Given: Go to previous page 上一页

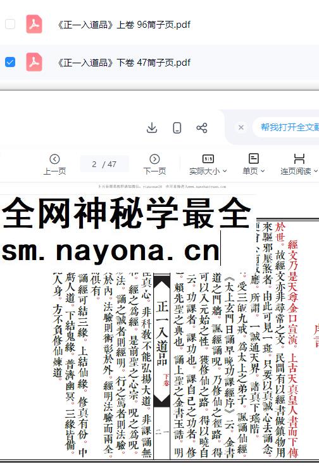Looking at the screenshot, I should click(x=54, y=165).
